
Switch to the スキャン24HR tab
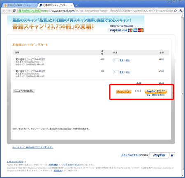click(x=19, y=5)
